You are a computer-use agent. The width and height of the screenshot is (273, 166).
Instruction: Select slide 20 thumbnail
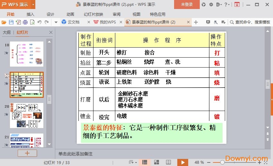[26, 115]
